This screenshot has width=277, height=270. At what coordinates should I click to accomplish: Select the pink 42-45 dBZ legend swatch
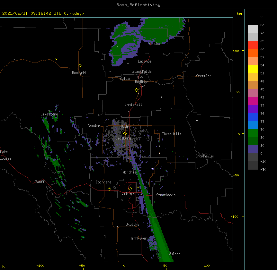click(x=253, y=93)
